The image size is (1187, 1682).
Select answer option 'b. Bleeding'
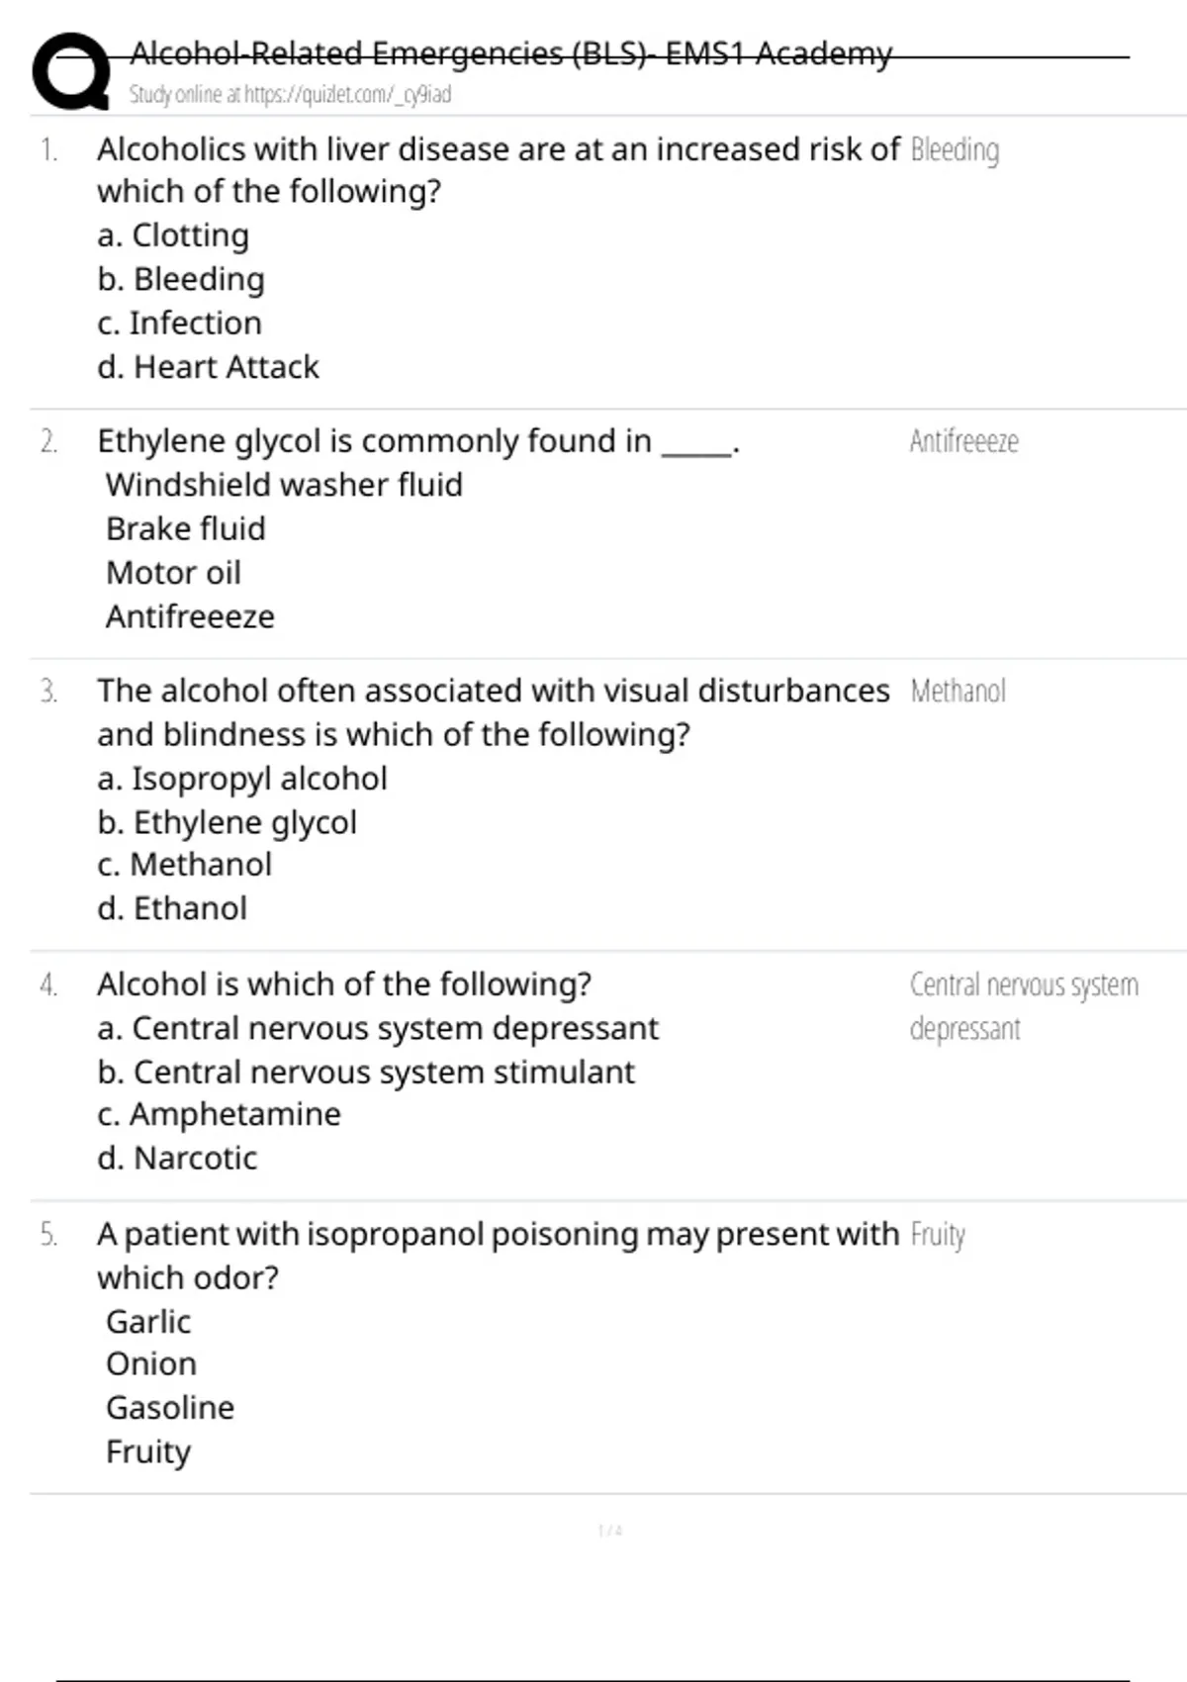pyautogui.click(x=181, y=280)
